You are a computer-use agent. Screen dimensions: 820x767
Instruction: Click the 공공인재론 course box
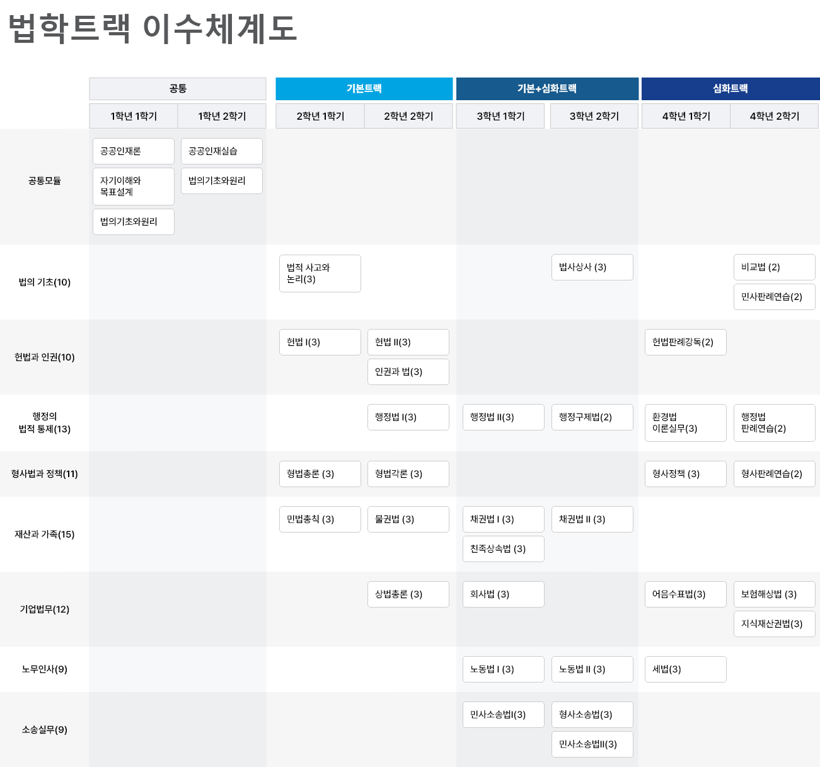click(134, 151)
